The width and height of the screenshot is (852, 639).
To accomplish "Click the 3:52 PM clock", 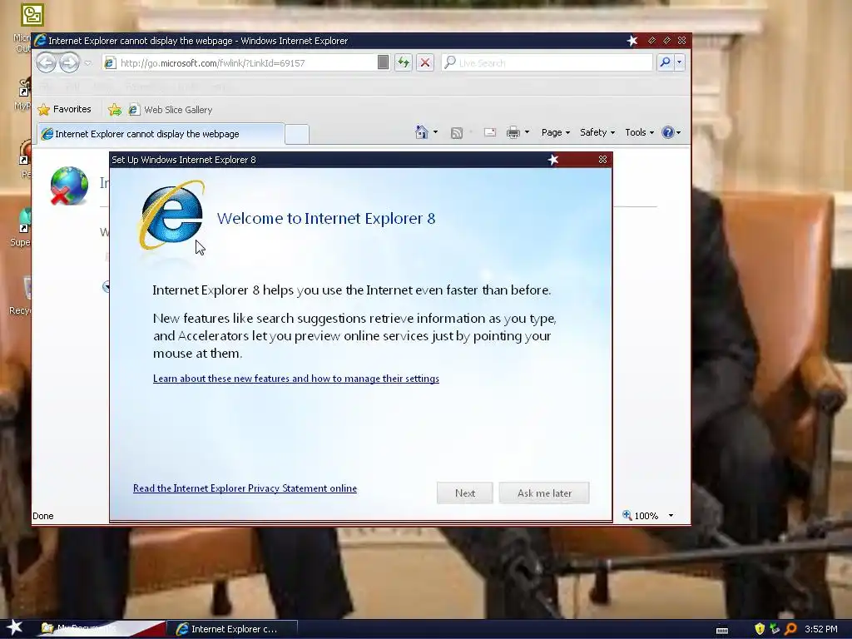I will tap(821, 629).
